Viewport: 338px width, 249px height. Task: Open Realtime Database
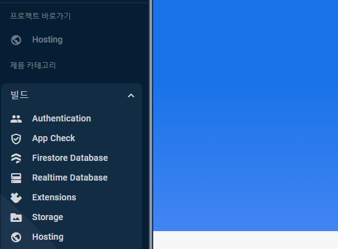[70, 178]
